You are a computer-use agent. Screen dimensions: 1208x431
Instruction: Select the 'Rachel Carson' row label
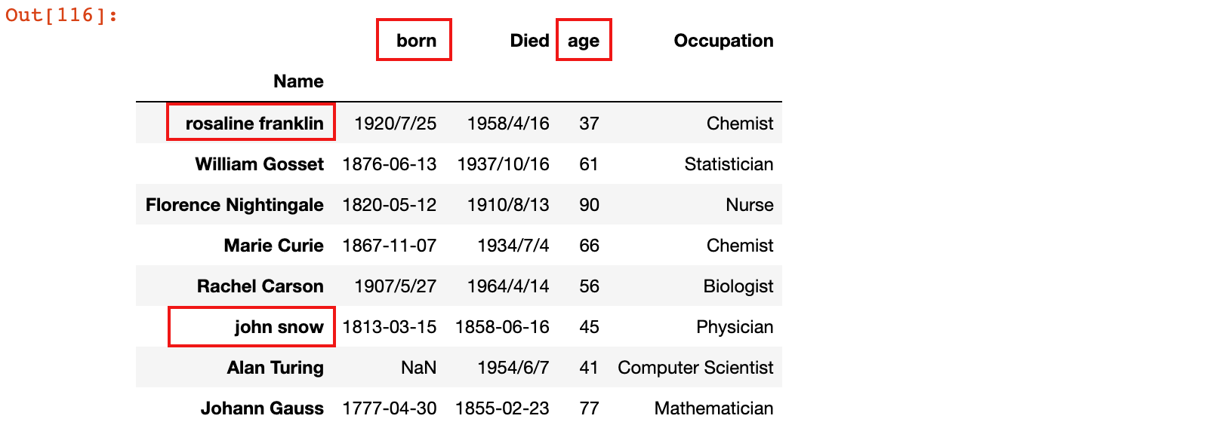(260, 286)
